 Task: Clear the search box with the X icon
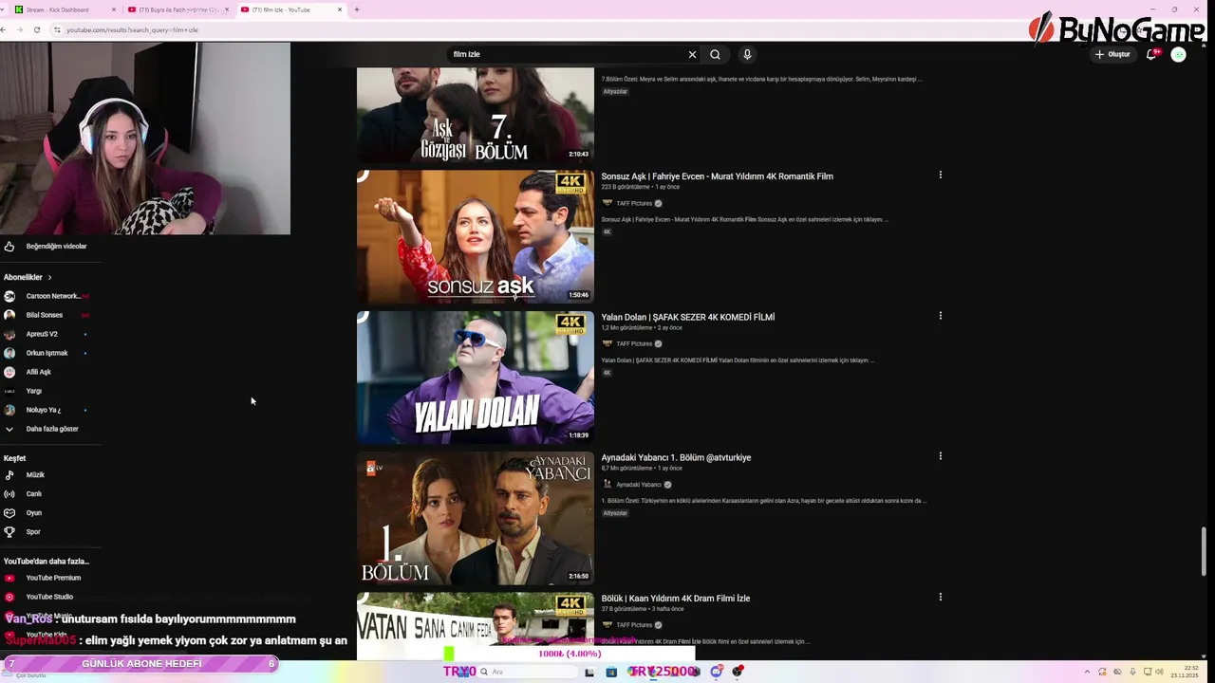tap(692, 54)
